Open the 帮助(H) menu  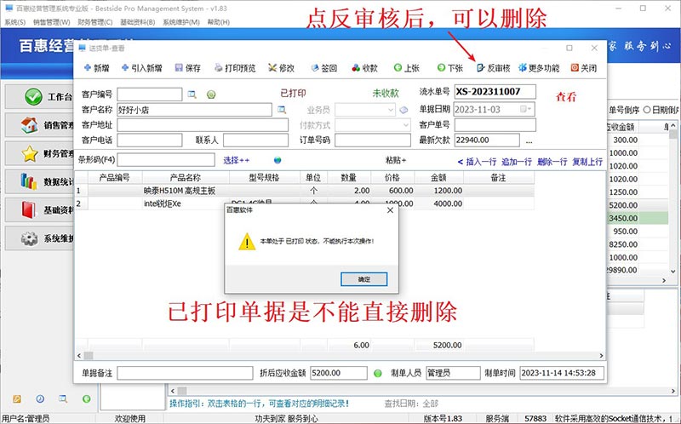[219, 22]
